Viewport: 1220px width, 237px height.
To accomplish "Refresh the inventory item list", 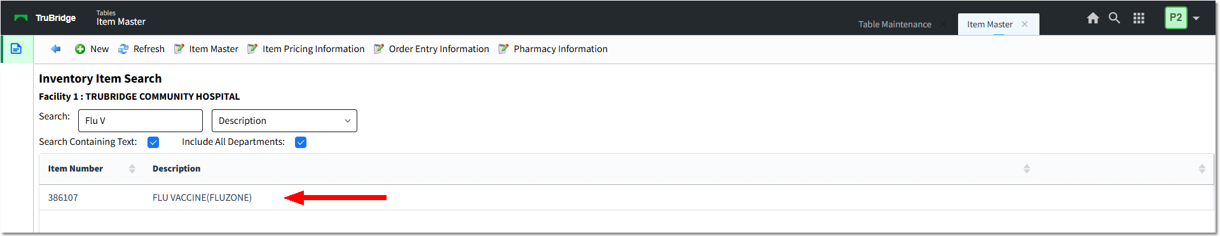I will pos(141,49).
